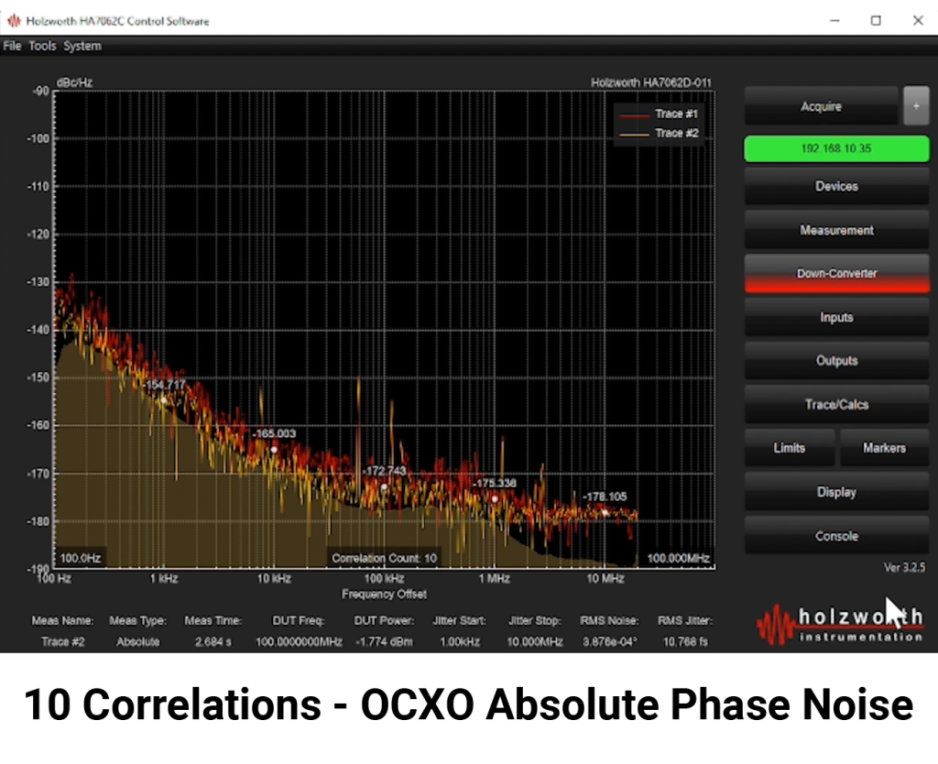Viewport: 938px width, 764px height.
Task: Open the Measurement settings
Action: [836, 230]
